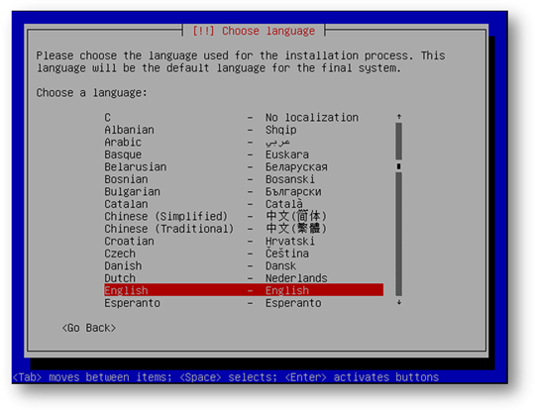
Task: Activate the Go Back button
Action: (x=89, y=328)
